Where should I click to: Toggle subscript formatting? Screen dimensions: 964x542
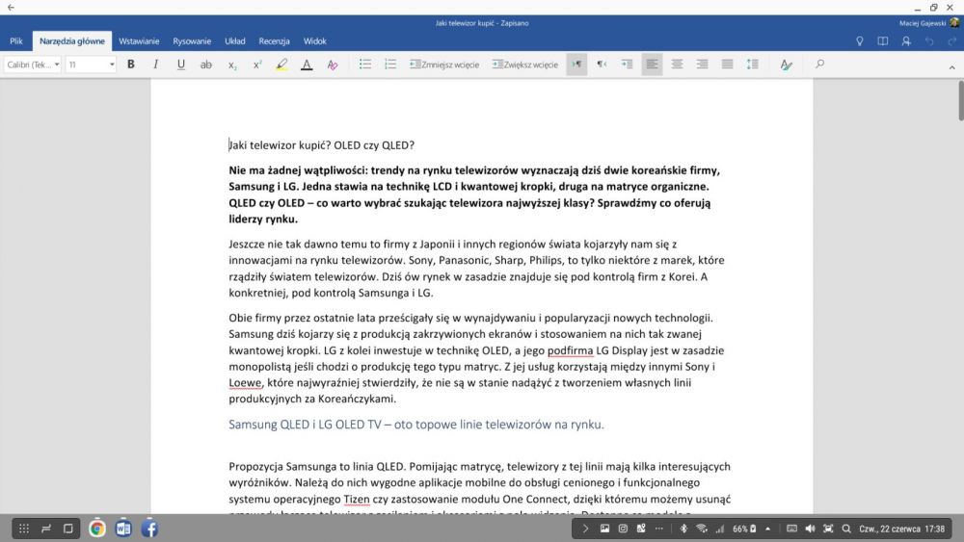pos(231,65)
